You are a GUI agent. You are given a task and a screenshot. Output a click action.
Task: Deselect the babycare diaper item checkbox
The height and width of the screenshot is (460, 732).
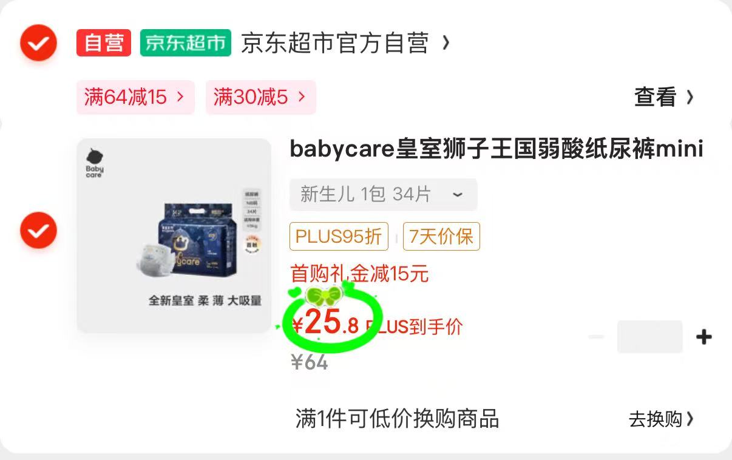pos(38,231)
